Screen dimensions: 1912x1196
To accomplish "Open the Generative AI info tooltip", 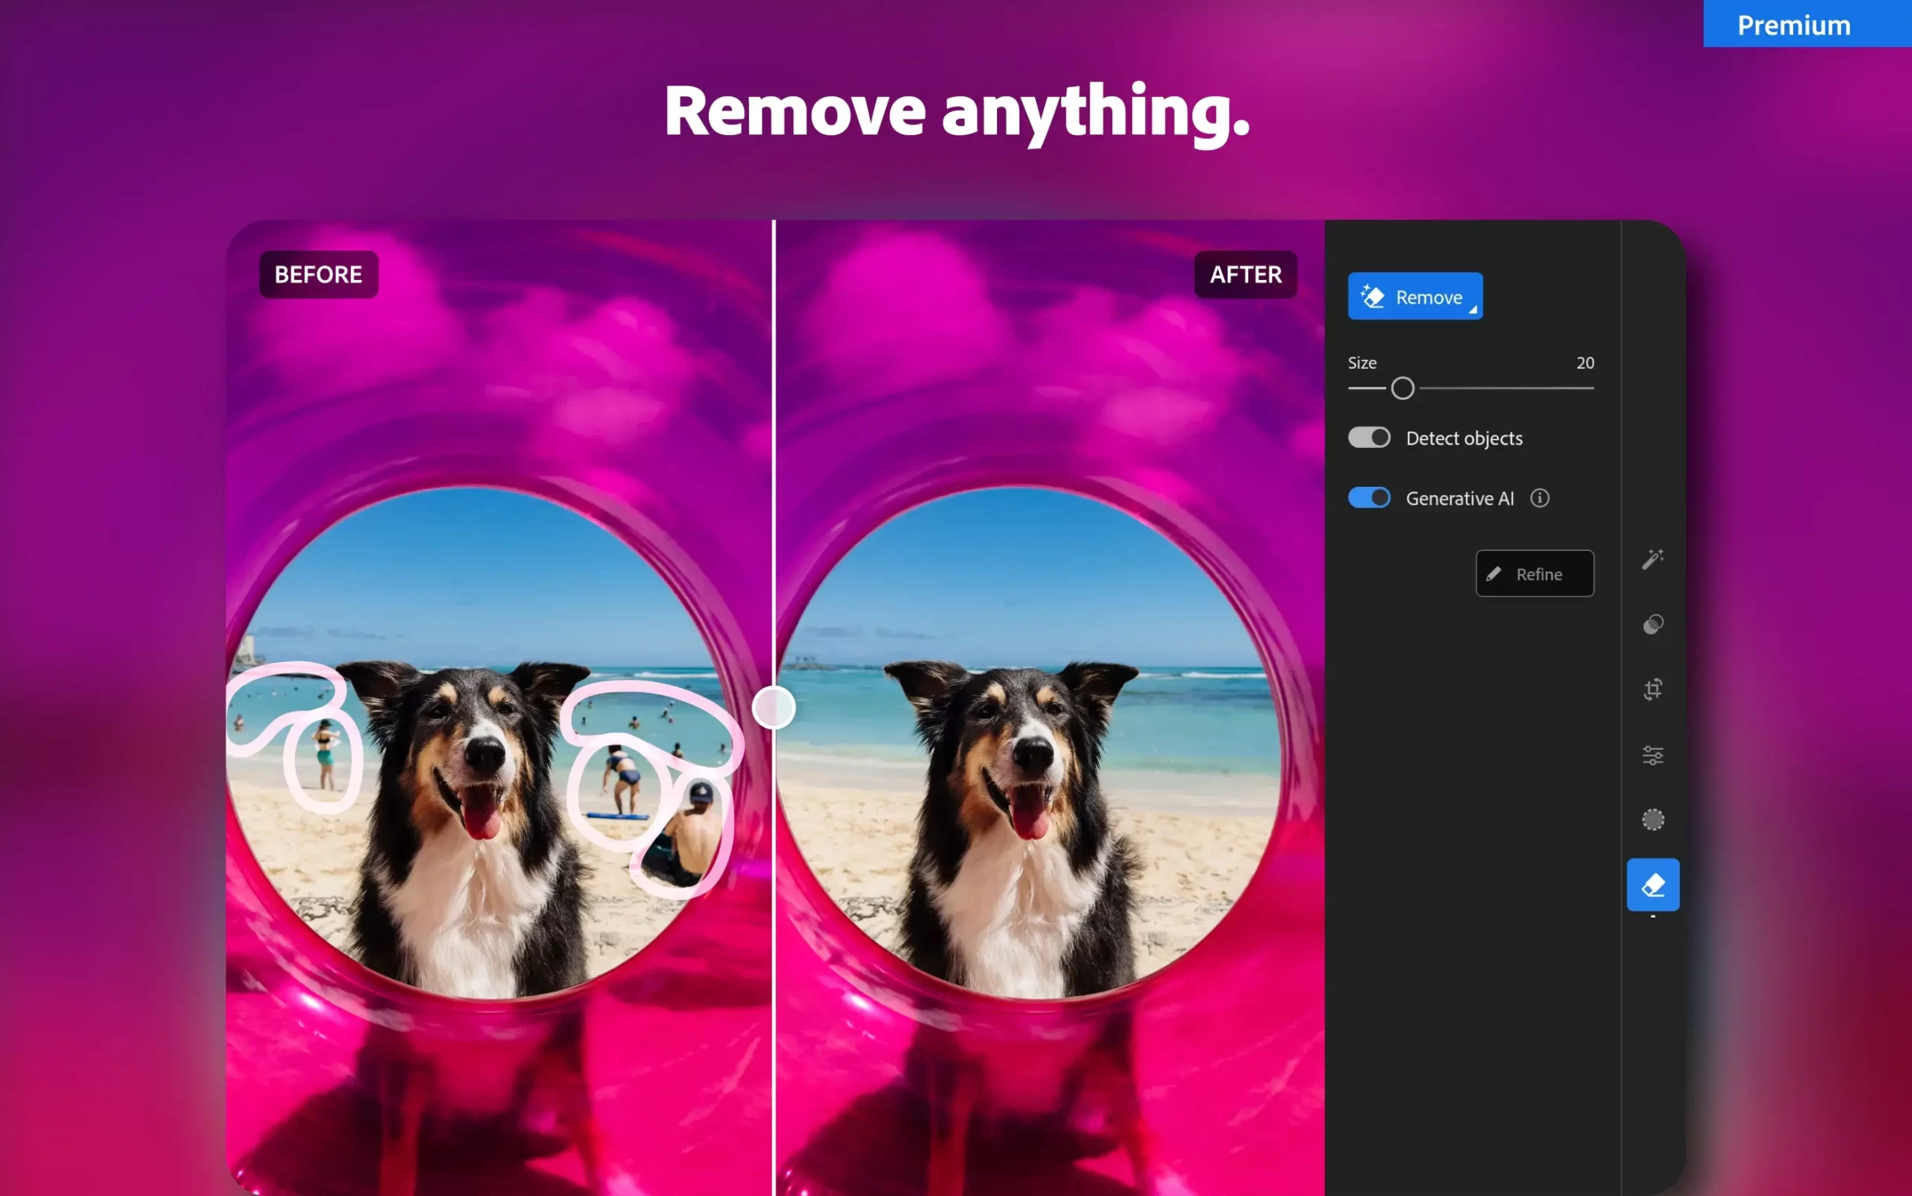I will click(x=1540, y=497).
